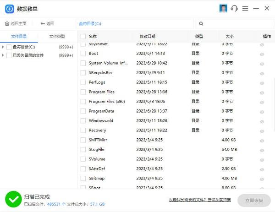The width and height of the screenshot is (275, 212).
Task: Check the 盘符目录(C:) tree checkbox
Action: point(9,47)
